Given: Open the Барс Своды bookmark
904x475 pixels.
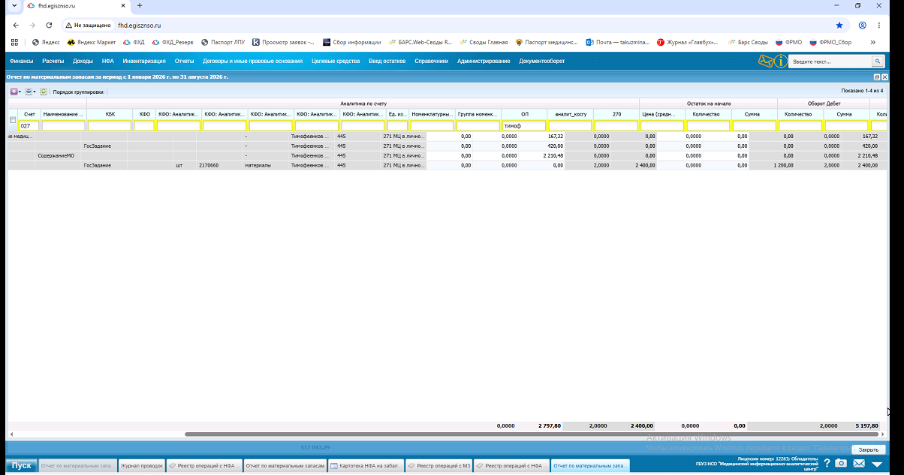Looking at the screenshot, I should pyautogui.click(x=748, y=42).
